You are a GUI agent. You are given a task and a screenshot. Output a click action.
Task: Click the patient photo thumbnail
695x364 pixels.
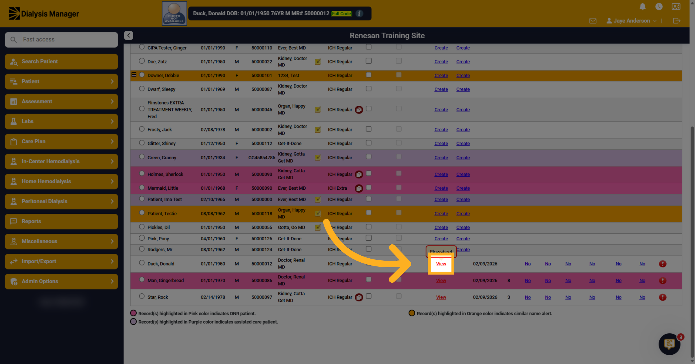tap(174, 14)
